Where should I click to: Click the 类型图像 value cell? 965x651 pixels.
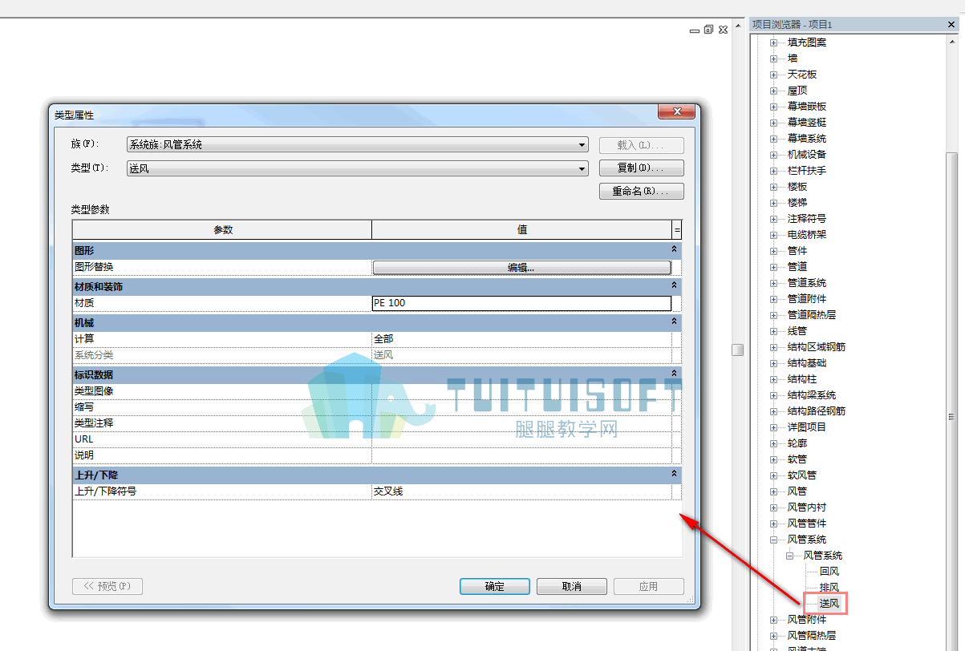pos(521,391)
